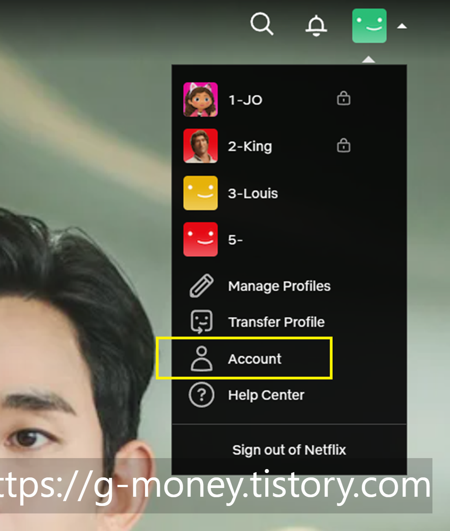Click the green smiley profile avatar

click(x=369, y=26)
